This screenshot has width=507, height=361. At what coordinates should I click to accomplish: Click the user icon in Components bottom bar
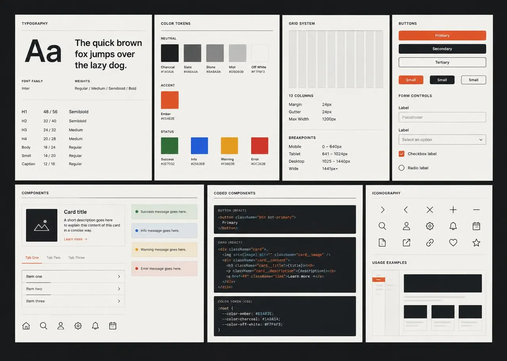coord(61,326)
